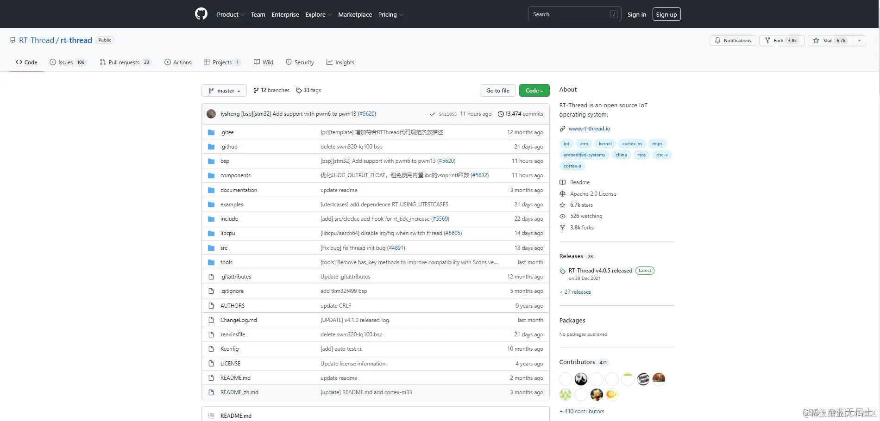Viewport: 880px width, 421px height.
Task: Click the .gitattributes file icon
Action: point(211,277)
